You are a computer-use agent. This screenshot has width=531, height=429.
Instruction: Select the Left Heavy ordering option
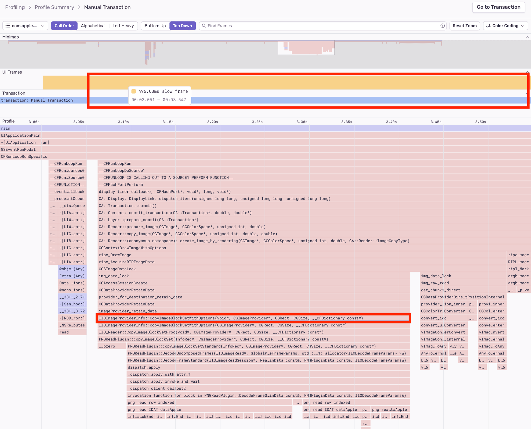123,26
